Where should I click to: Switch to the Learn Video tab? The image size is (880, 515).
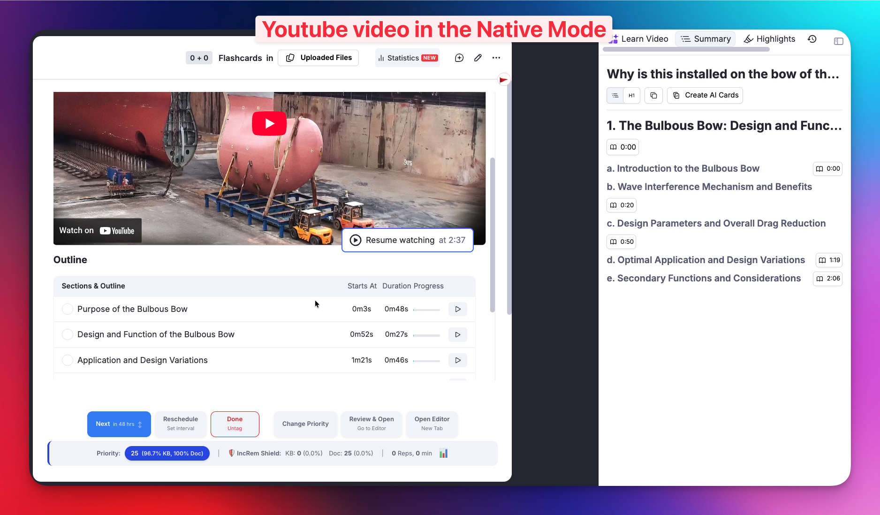[x=639, y=39]
